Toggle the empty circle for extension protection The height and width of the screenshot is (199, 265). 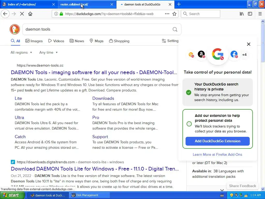coord(189,124)
